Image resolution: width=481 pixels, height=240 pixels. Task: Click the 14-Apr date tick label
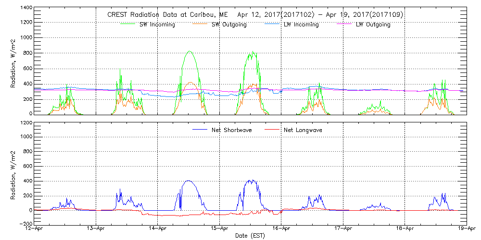coord(158,229)
